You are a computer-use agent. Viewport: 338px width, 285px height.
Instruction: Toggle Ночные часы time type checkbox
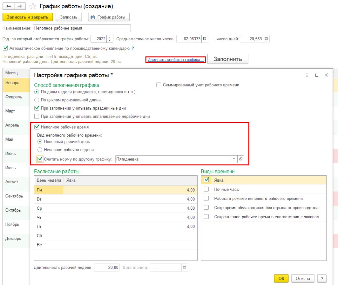tap(207, 190)
